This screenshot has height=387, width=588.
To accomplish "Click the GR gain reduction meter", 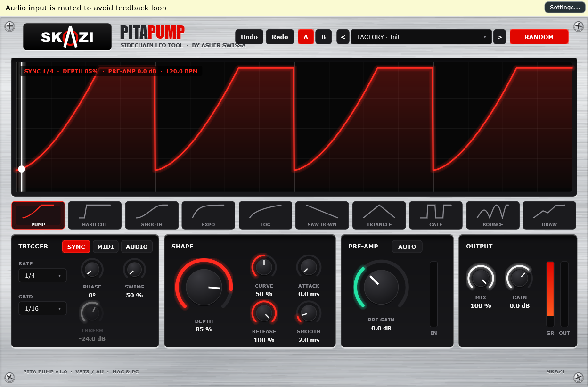I will (550, 294).
